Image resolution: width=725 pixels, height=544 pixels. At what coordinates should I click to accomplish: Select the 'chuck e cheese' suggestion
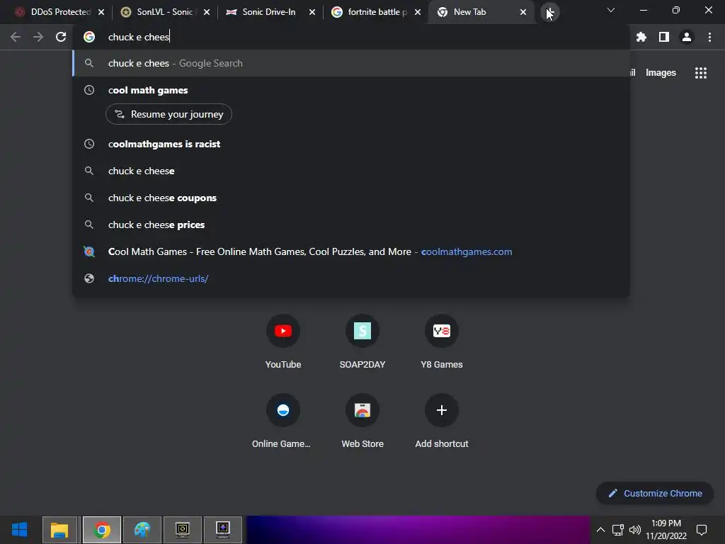click(351, 171)
